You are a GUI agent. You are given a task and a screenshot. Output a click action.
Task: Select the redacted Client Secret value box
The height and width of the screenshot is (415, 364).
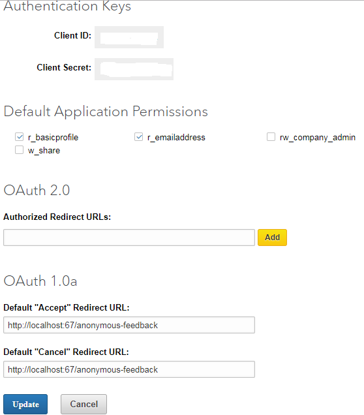click(x=134, y=69)
